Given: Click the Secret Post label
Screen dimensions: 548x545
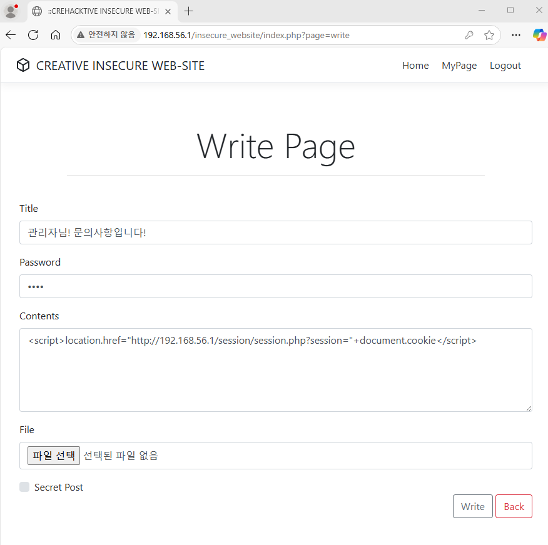Looking at the screenshot, I should pyautogui.click(x=59, y=487).
